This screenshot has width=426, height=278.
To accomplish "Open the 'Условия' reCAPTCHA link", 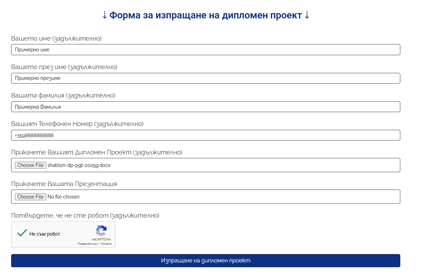I will pyautogui.click(x=106, y=244).
